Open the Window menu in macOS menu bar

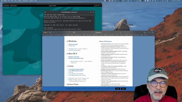click(31, 1)
